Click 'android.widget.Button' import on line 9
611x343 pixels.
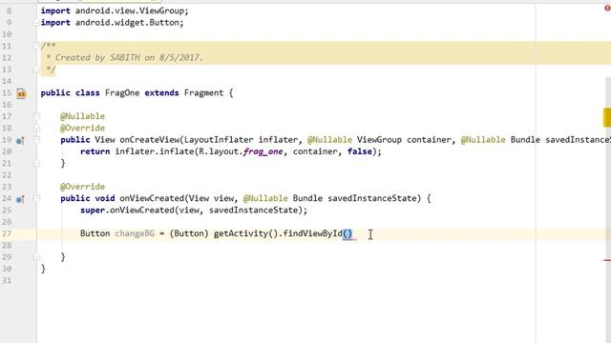(x=127, y=23)
